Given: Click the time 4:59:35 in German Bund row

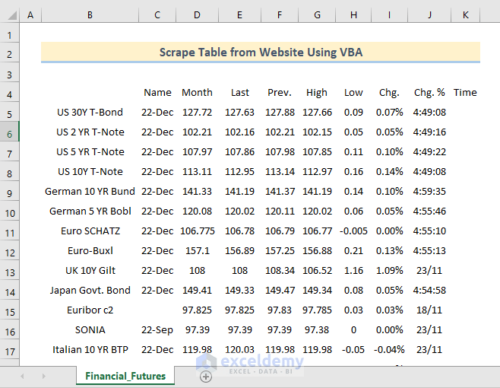Looking at the screenshot, I should 429,191.
